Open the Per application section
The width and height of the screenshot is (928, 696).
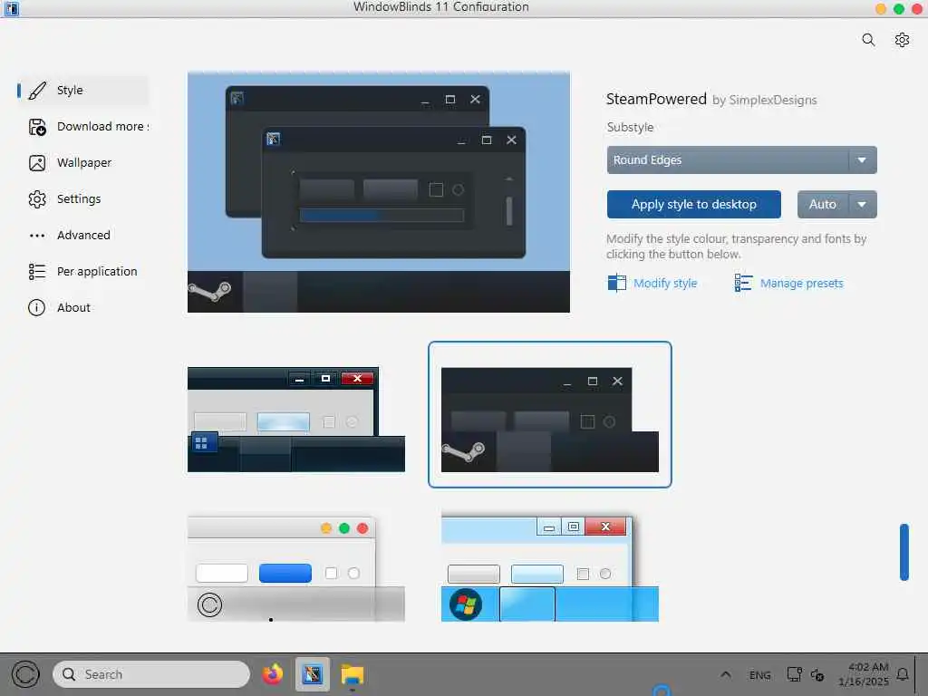(x=82, y=272)
